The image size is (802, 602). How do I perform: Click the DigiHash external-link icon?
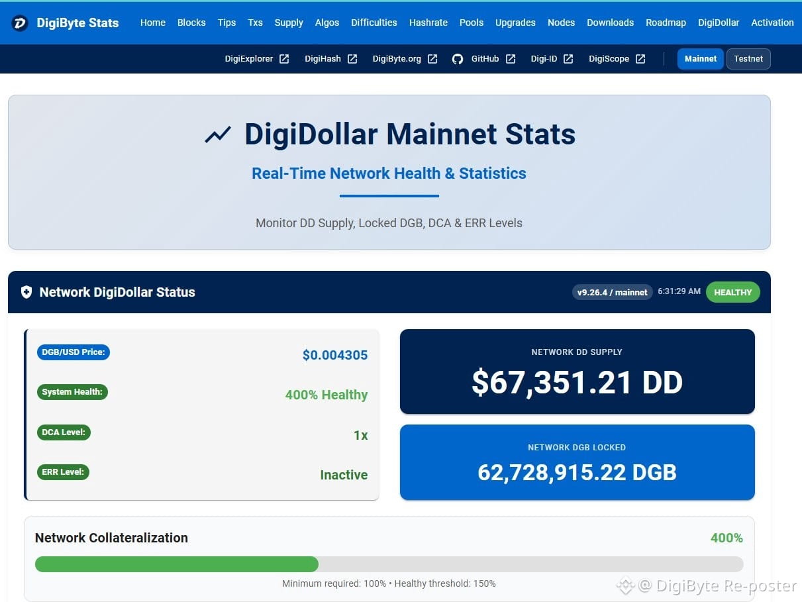coord(352,59)
